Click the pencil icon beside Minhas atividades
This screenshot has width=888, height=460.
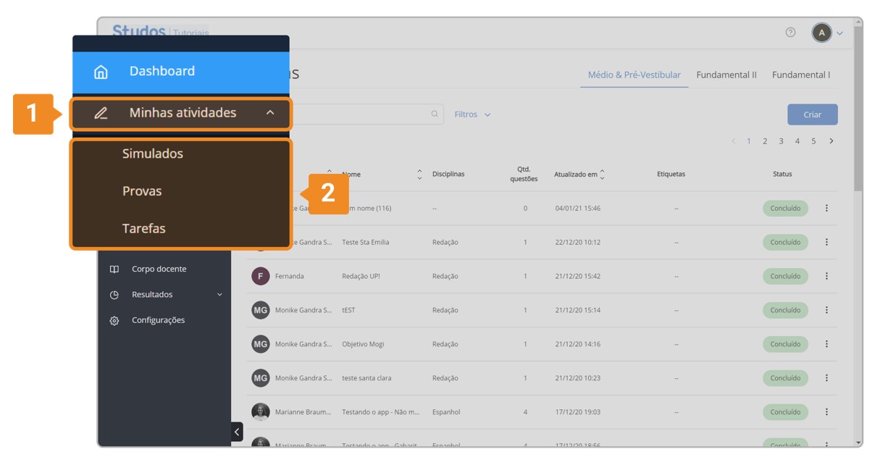tap(101, 113)
